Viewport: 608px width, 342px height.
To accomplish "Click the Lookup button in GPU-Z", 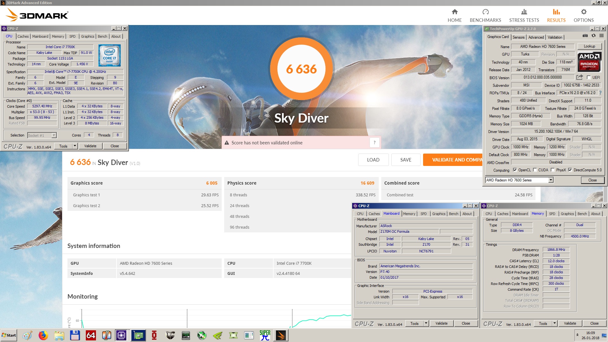I will (589, 46).
